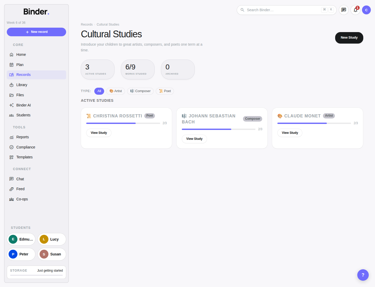Navigate to Compliance
The width and height of the screenshot is (375, 287).
click(36, 147)
